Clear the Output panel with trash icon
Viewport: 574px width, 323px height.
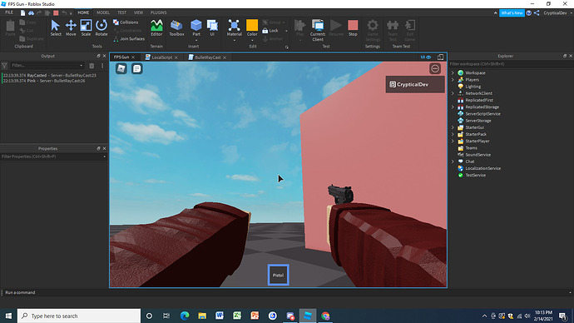(92, 66)
